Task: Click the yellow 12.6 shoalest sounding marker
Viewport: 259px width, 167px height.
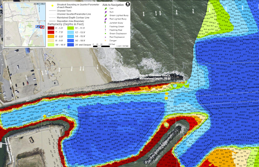Action: 167,94
